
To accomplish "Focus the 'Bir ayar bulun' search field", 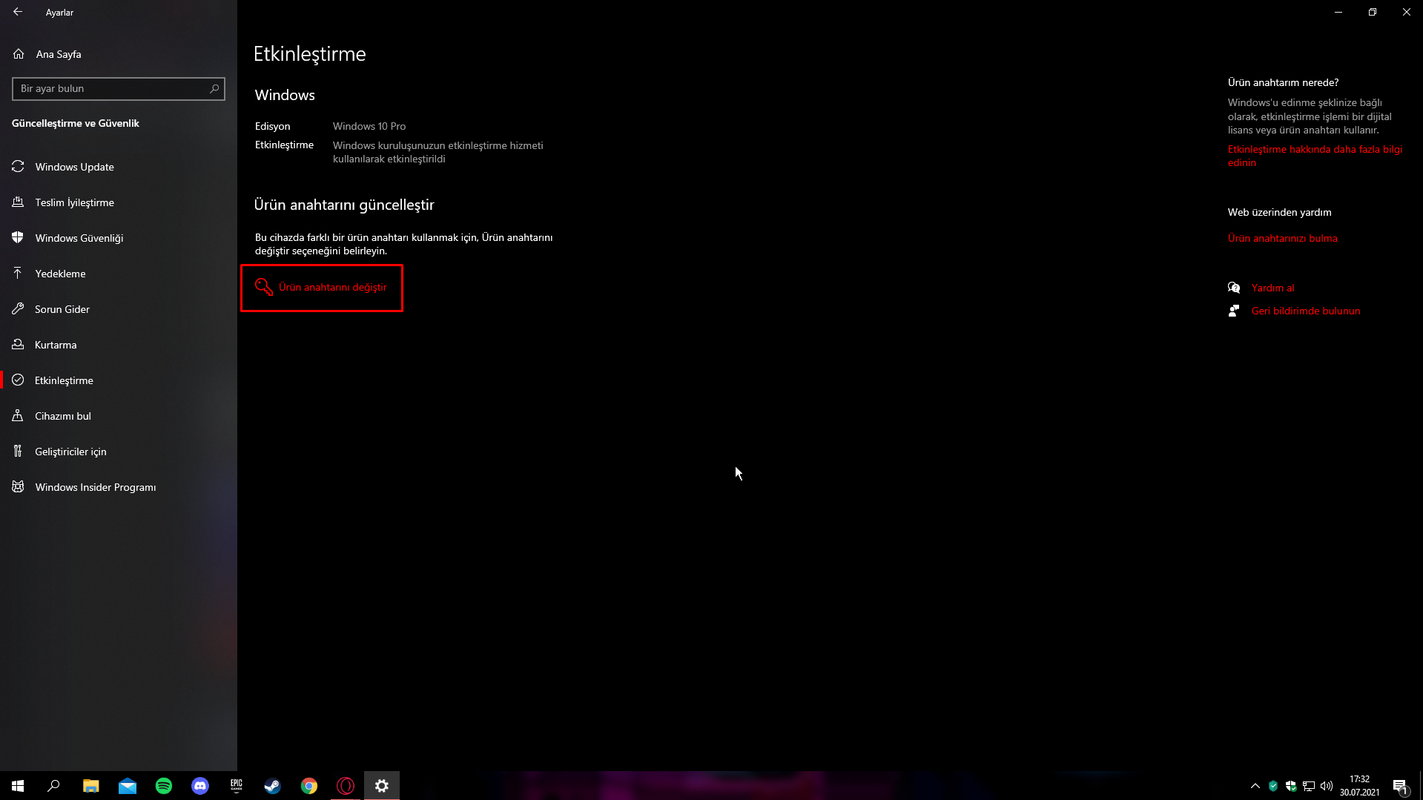I will click(x=119, y=89).
